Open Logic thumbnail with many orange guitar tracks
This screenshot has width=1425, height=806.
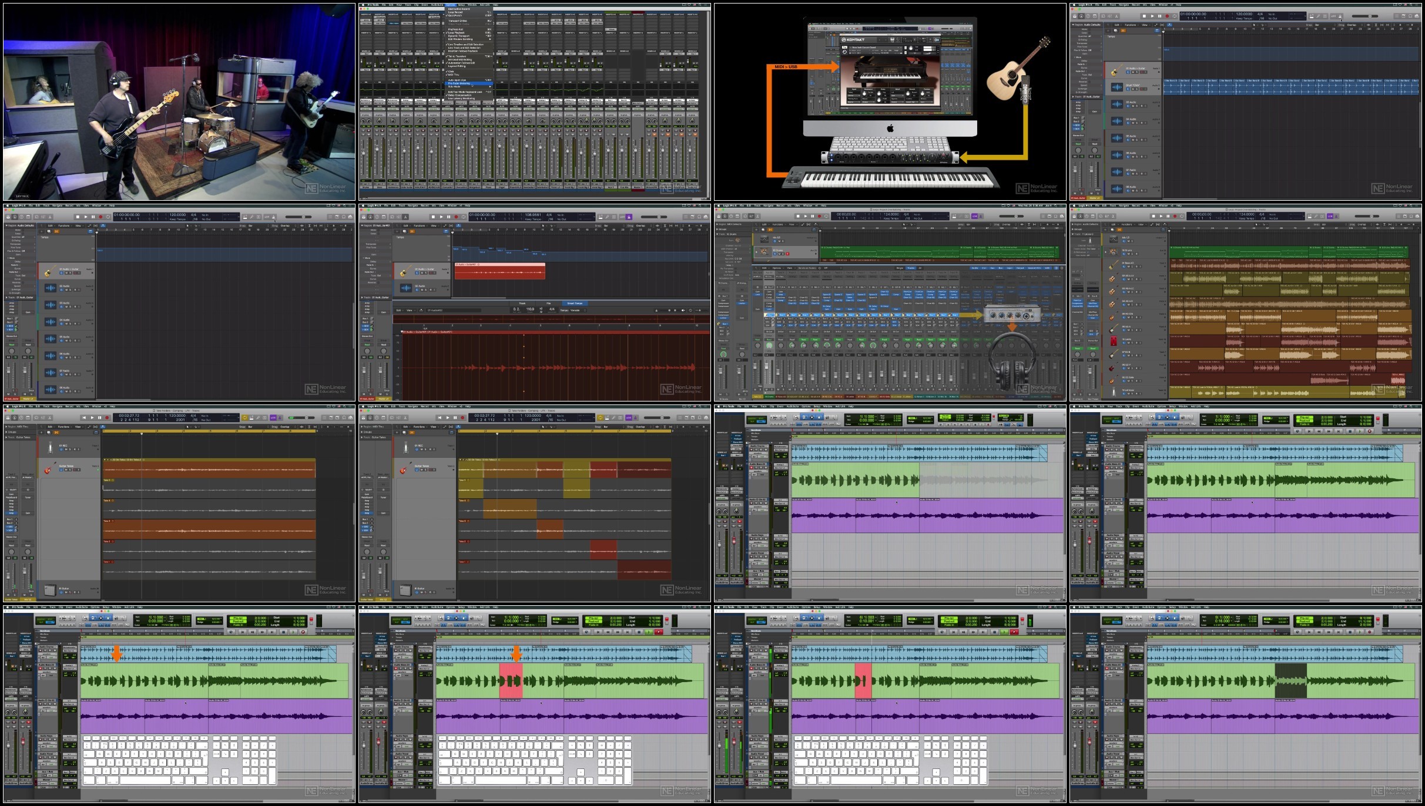point(1246,302)
